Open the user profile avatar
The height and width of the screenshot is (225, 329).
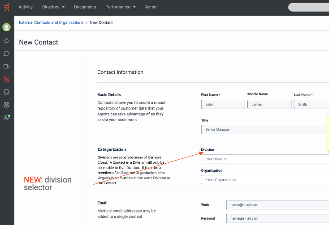(x=7, y=27)
